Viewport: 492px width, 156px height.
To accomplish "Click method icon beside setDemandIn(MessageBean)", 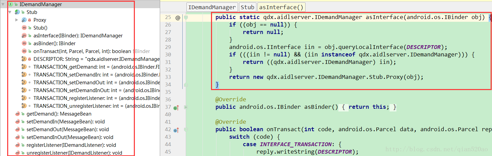I will [x=17, y=122].
